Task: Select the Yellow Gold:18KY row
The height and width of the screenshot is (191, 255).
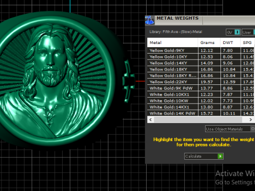Action: (201, 70)
